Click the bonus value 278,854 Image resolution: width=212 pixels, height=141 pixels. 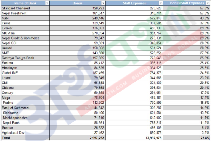(78, 33)
